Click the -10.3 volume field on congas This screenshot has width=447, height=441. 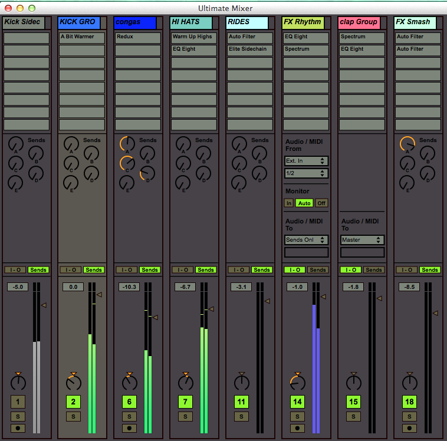(129, 287)
